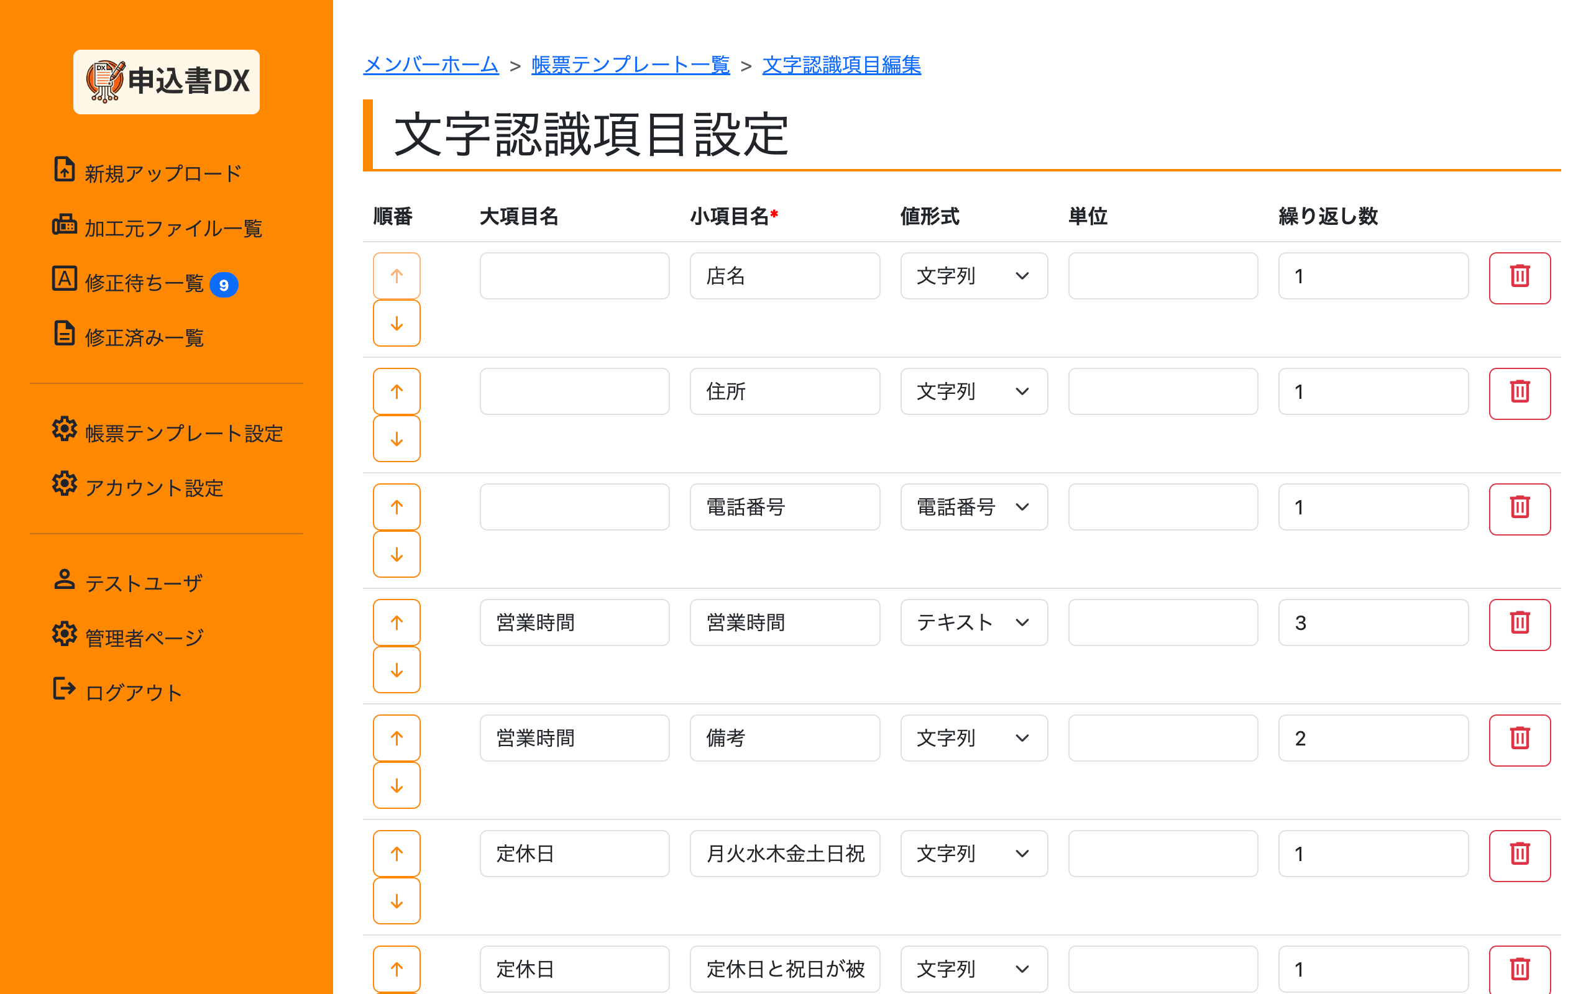
Task: Move the 営業時間 / 営業時間 row down
Action: (x=397, y=670)
